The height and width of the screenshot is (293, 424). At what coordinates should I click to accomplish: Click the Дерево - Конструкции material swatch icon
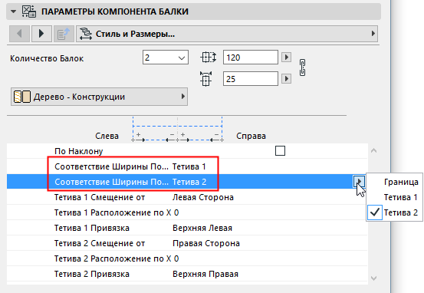pos(22,97)
